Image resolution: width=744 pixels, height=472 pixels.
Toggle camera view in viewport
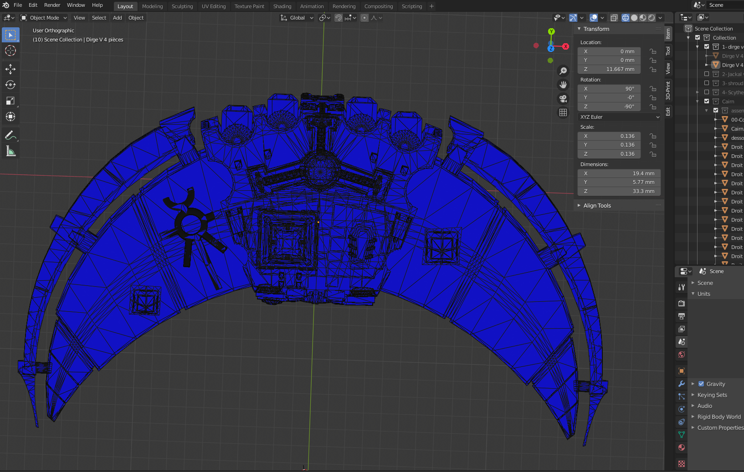tap(563, 99)
